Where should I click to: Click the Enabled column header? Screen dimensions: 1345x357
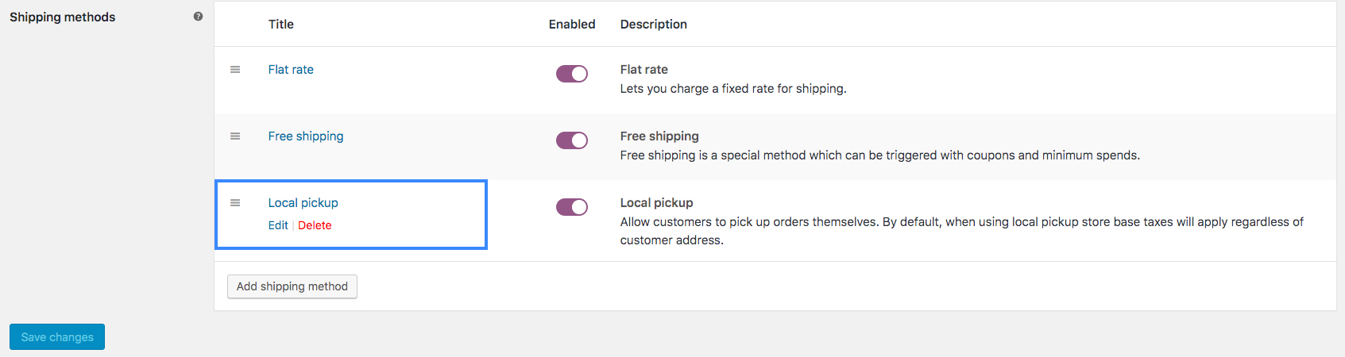pyautogui.click(x=572, y=25)
